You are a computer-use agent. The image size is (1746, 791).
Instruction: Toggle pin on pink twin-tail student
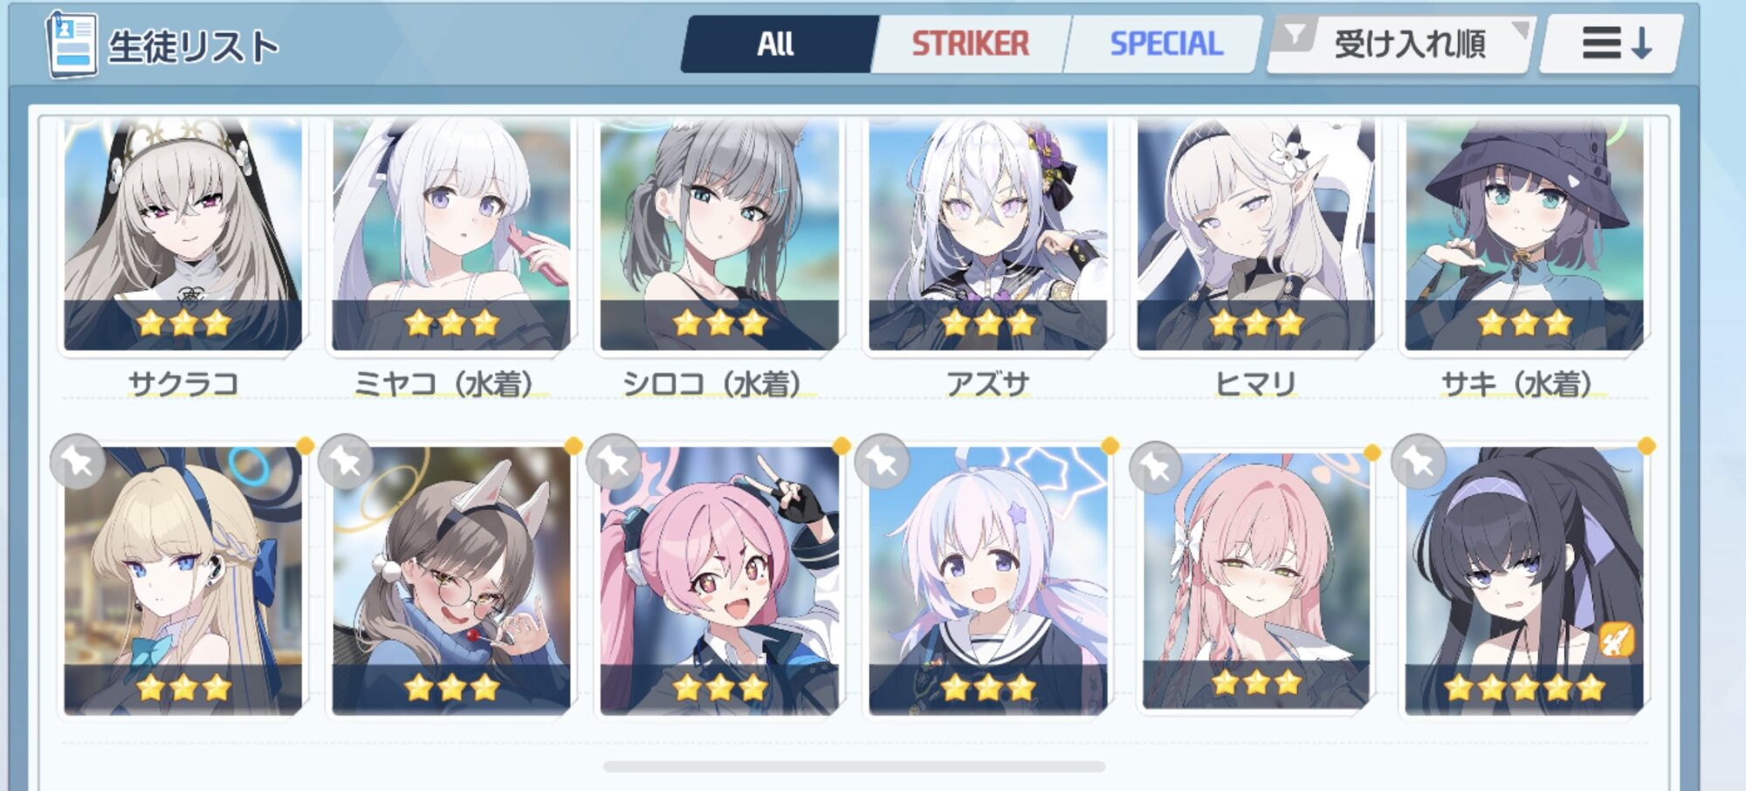coord(615,461)
